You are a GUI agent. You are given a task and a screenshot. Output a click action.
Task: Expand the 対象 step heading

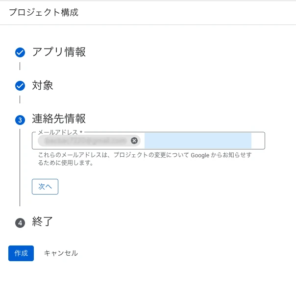click(43, 85)
